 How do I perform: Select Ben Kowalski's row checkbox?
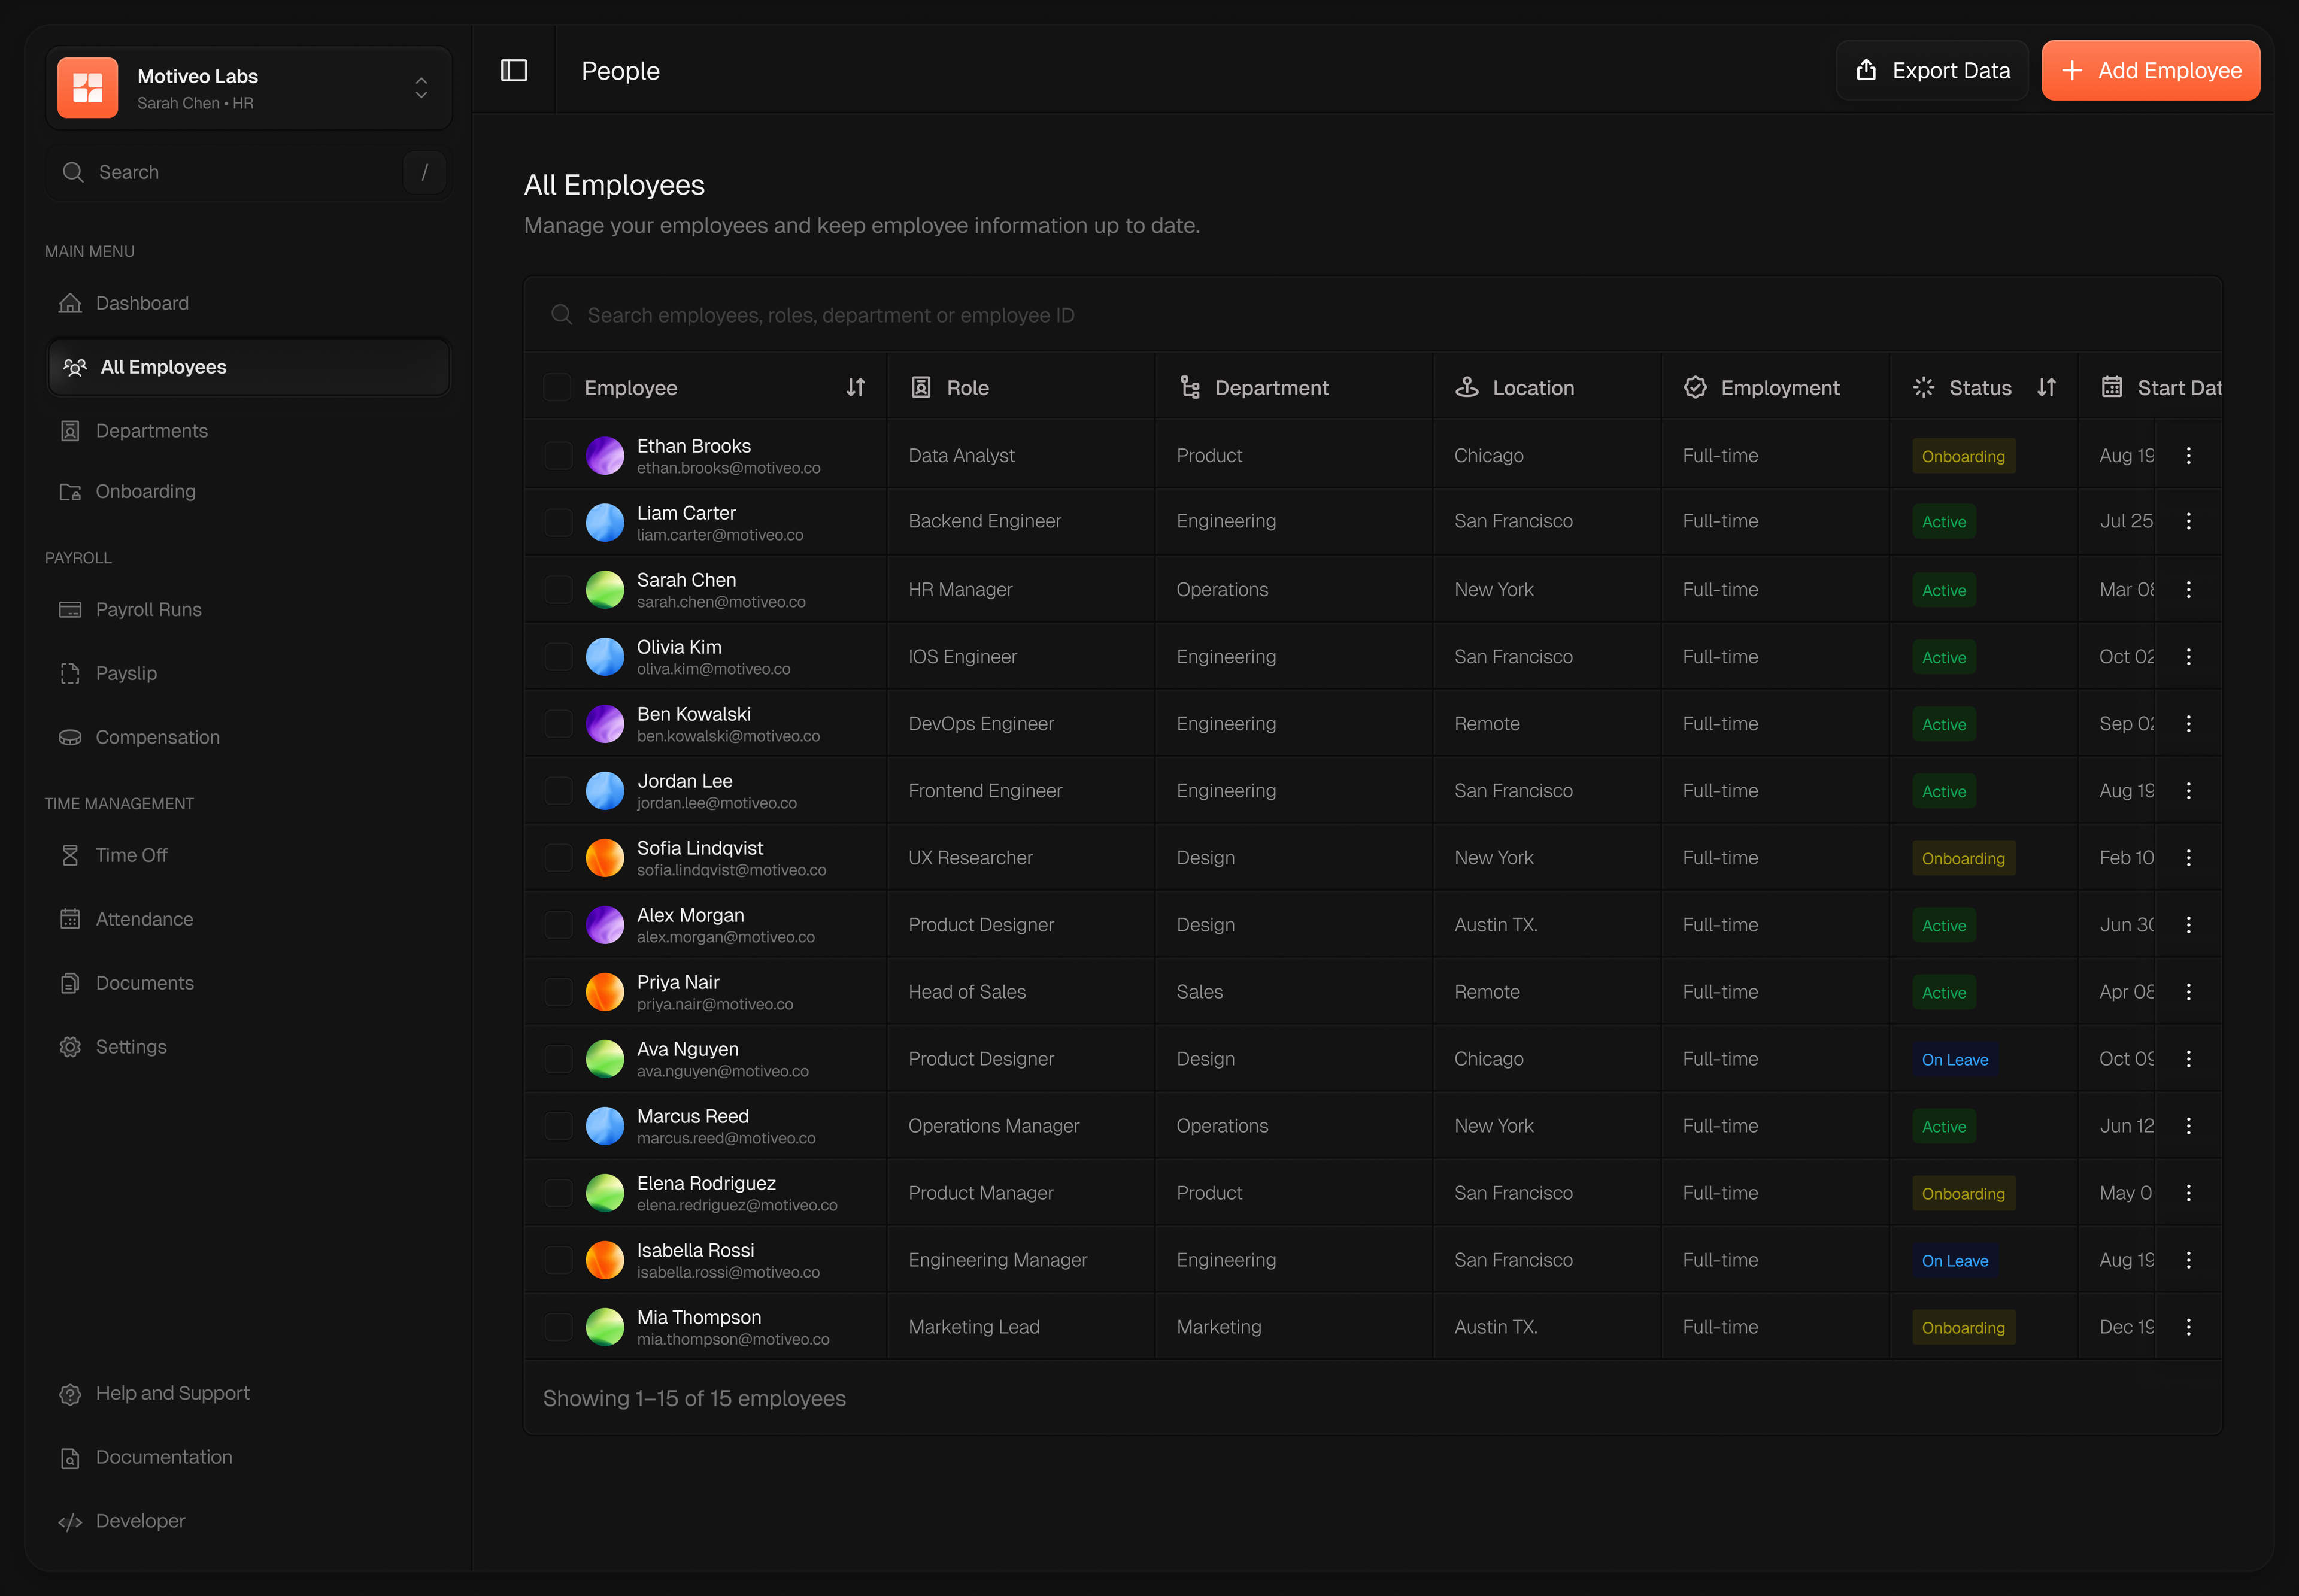pos(558,723)
